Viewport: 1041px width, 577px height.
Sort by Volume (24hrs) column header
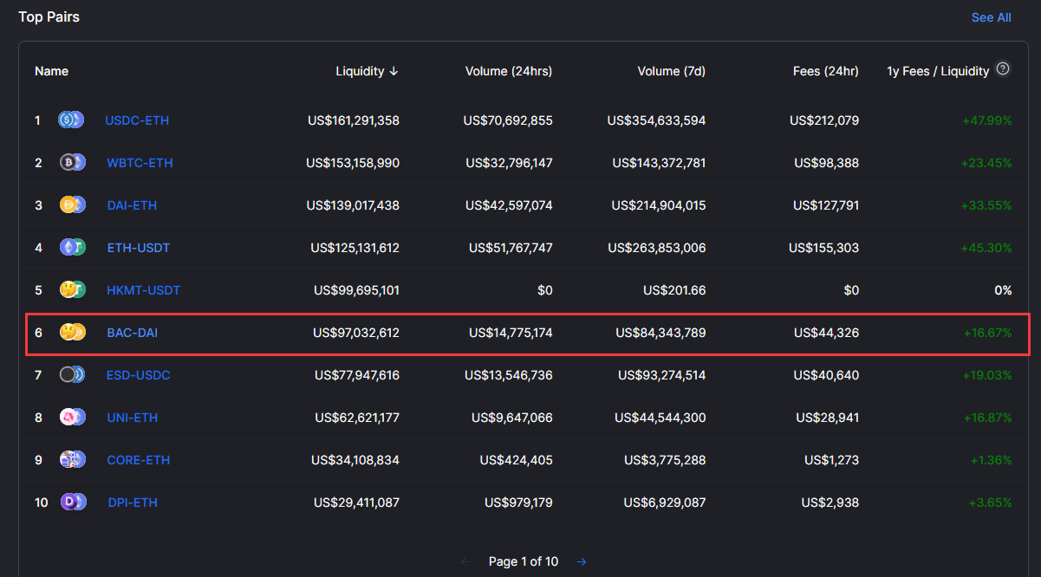508,71
